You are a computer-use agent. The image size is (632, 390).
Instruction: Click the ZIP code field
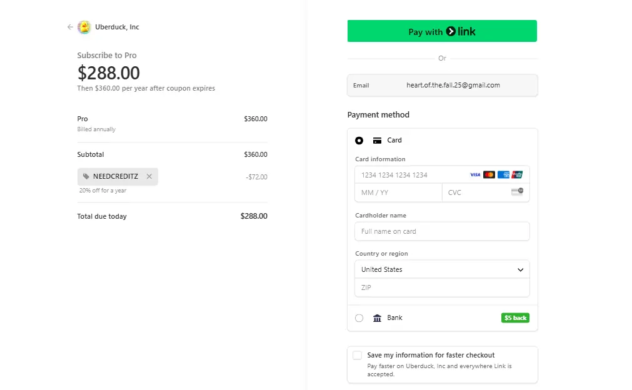pyautogui.click(x=442, y=287)
